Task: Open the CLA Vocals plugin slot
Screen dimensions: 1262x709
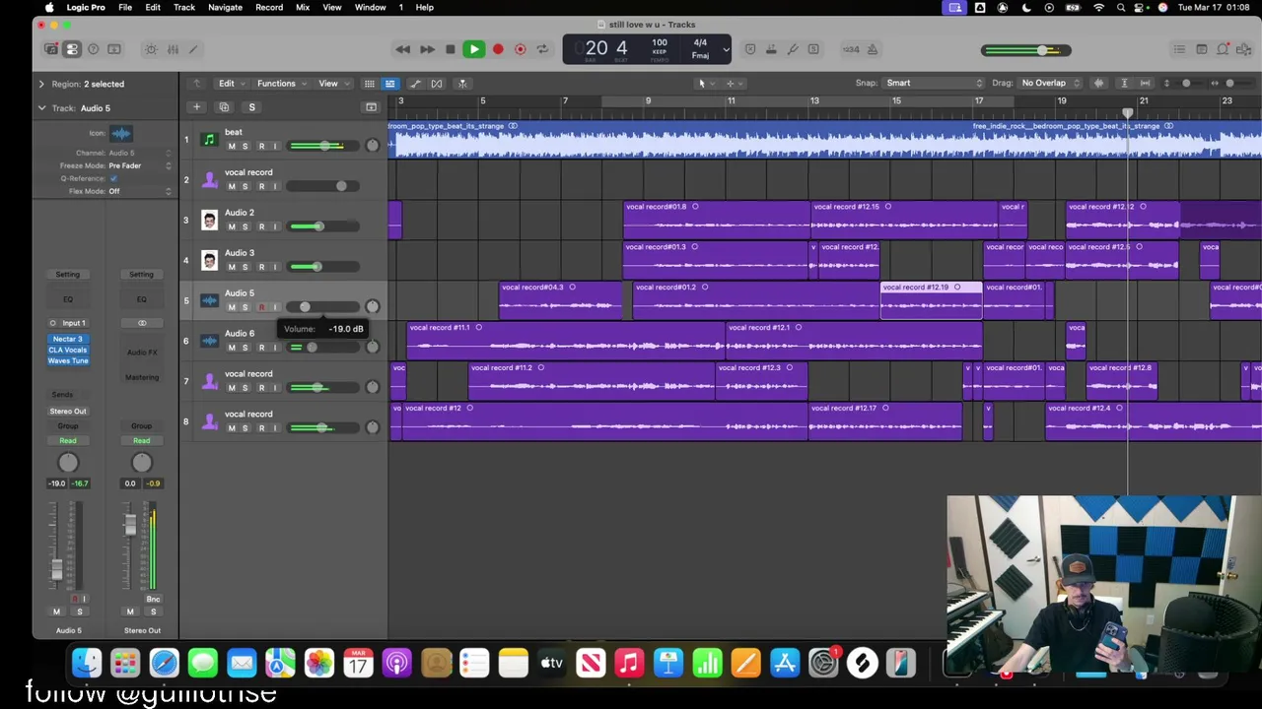Action: [x=68, y=350]
